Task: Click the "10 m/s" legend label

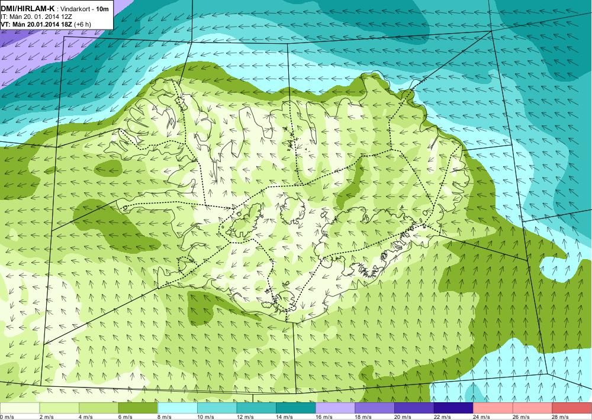Action: pos(206,417)
